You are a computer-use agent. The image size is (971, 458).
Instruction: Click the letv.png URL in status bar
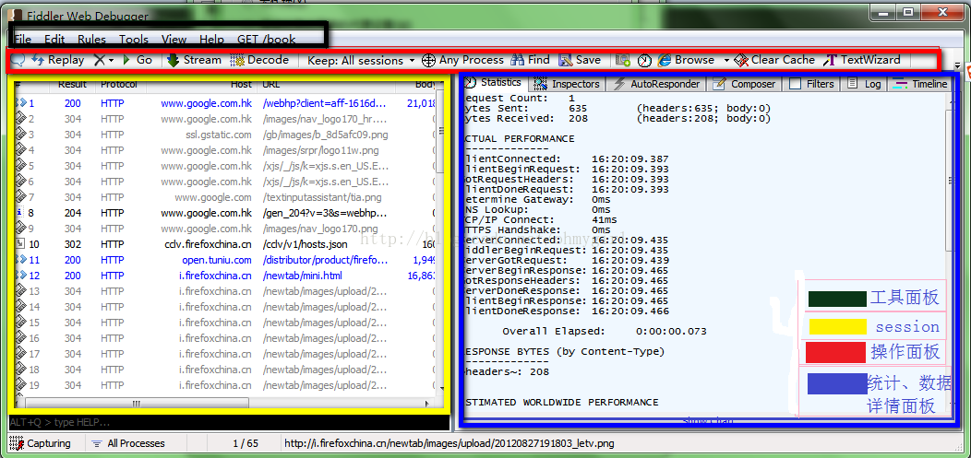449,443
